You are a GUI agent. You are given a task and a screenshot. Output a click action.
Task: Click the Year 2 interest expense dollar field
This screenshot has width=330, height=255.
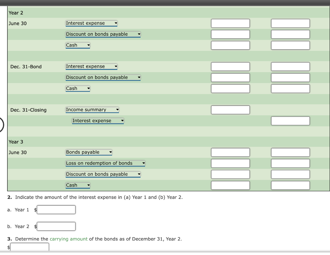click(56, 226)
